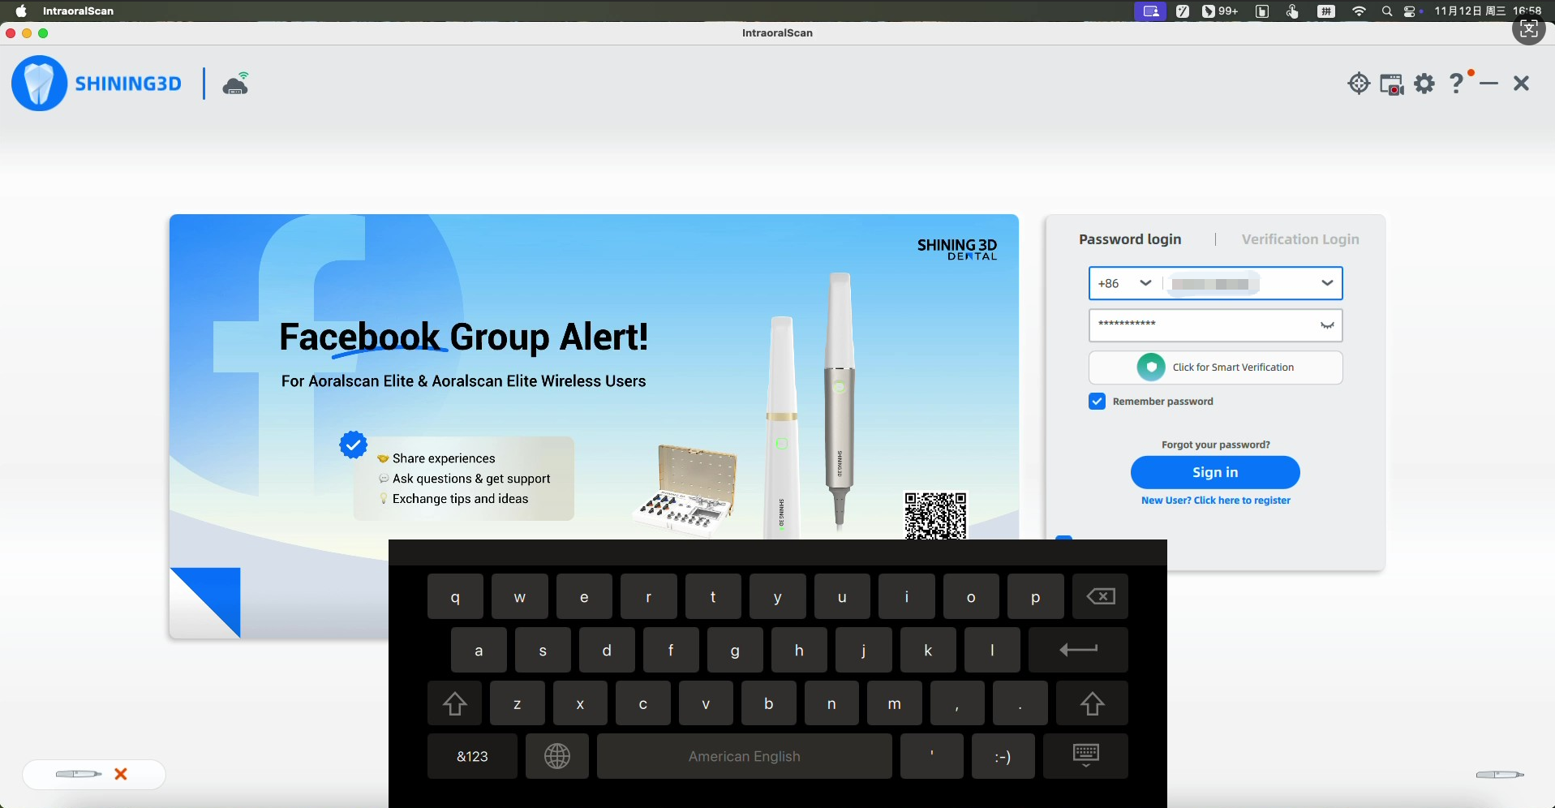Tap the l key
The image size is (1555, 808).
pos(992,650)
